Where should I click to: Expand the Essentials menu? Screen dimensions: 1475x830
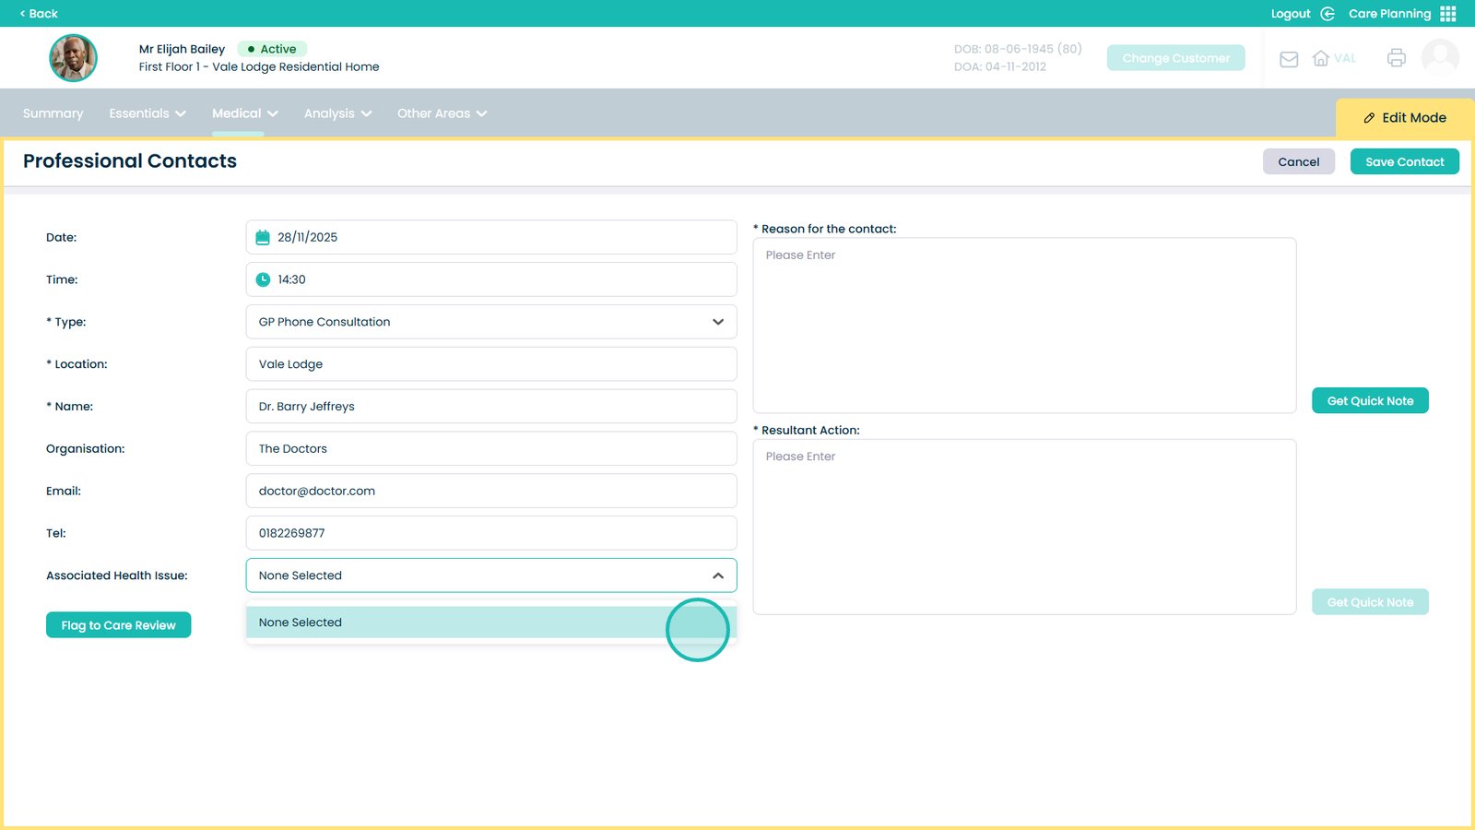click(147, 113)
